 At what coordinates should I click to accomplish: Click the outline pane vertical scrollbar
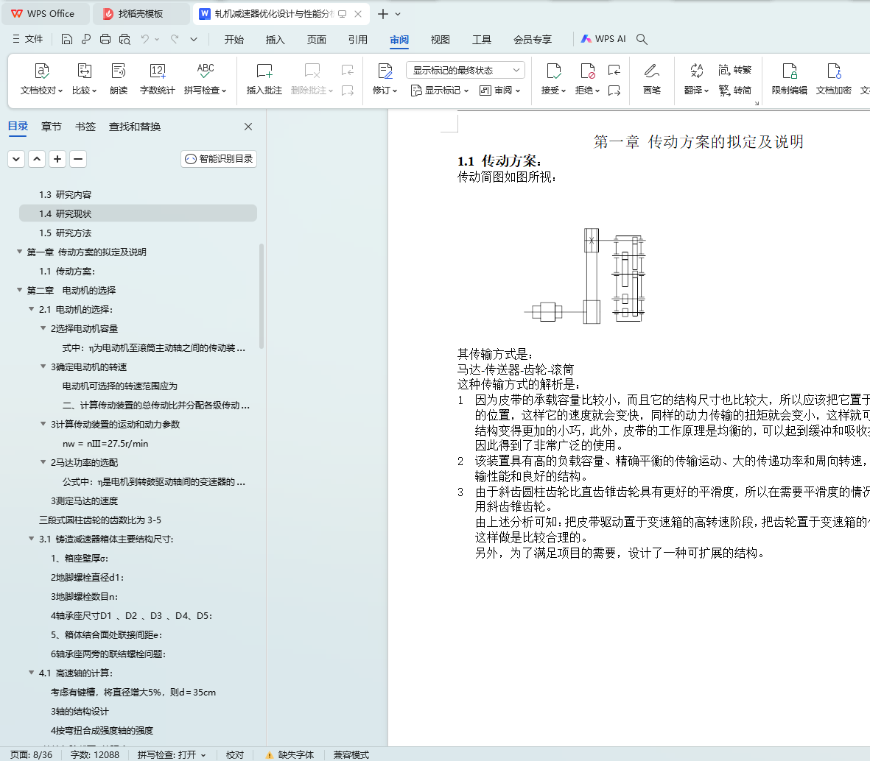(x=262, y=296)
